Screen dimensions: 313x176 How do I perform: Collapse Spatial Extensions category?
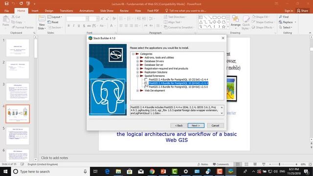point(137,76)
